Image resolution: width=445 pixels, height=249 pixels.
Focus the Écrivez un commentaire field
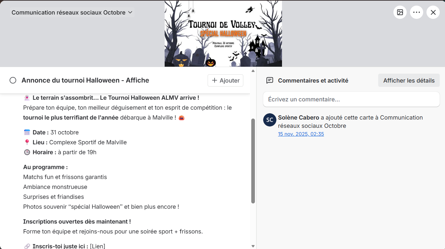[x=351, y=99]
